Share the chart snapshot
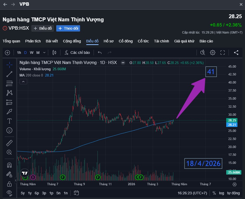 tap(236, 53)
